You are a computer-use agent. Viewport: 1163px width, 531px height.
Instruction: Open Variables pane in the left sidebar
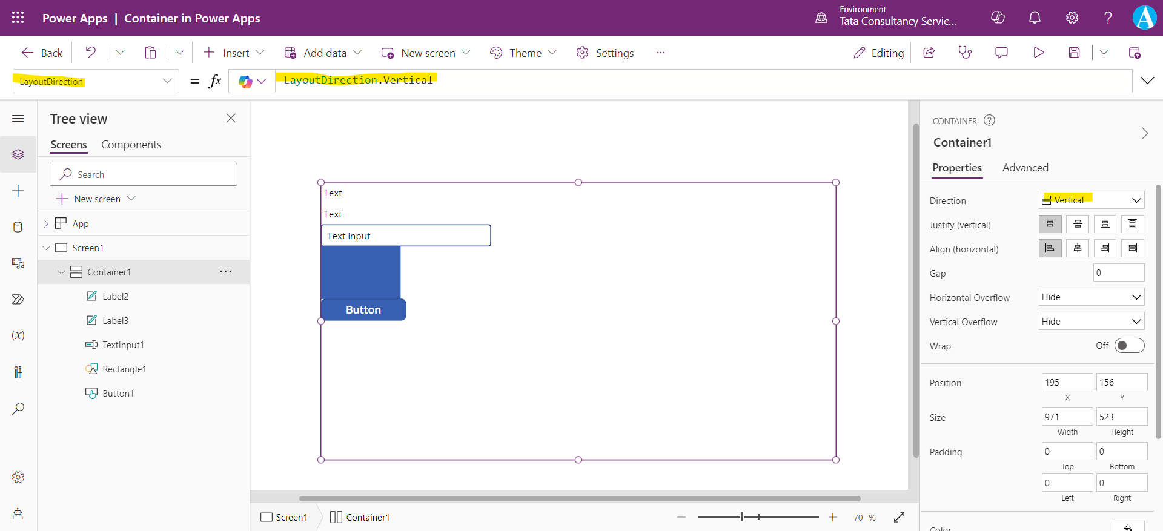point(18,335)
